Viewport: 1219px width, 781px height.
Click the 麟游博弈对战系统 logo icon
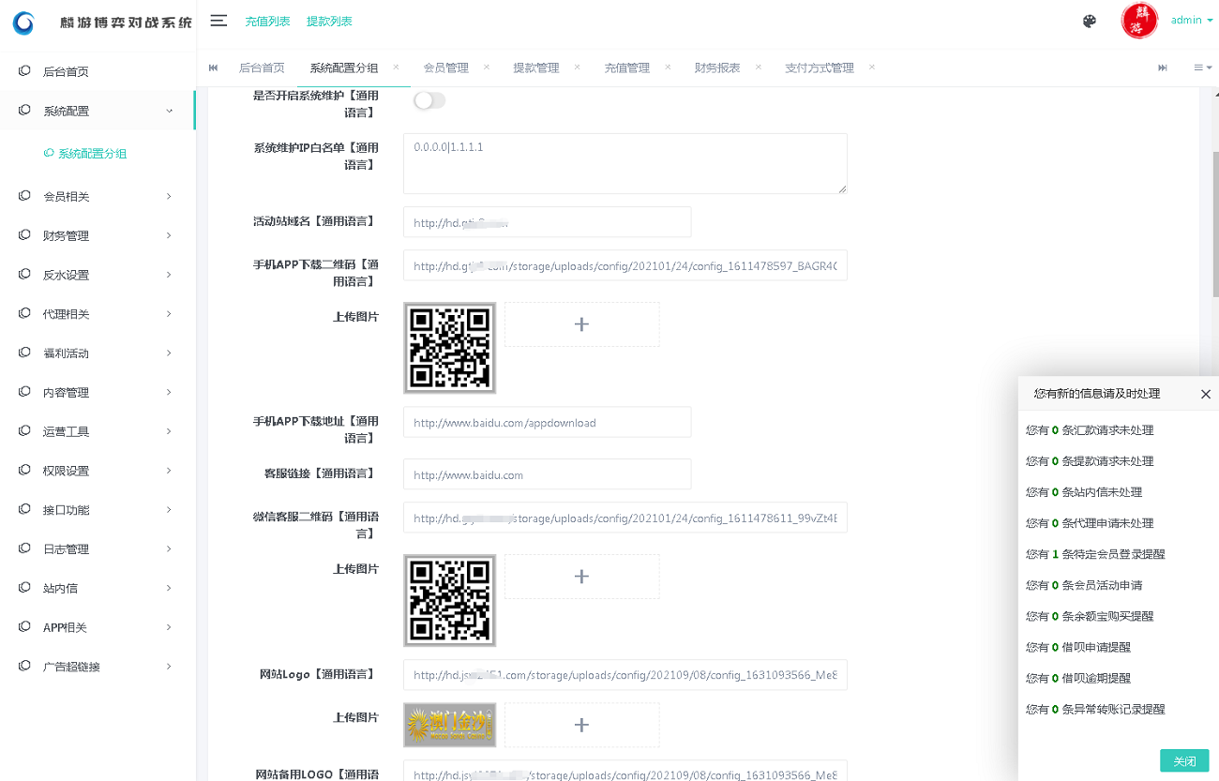[23, 23]
